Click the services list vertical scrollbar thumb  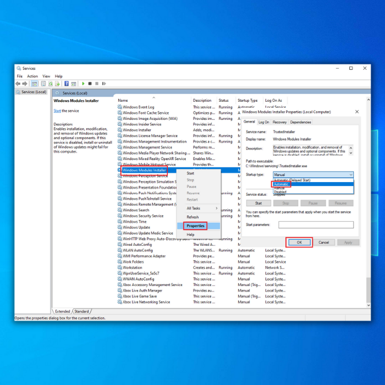point(369,290)
